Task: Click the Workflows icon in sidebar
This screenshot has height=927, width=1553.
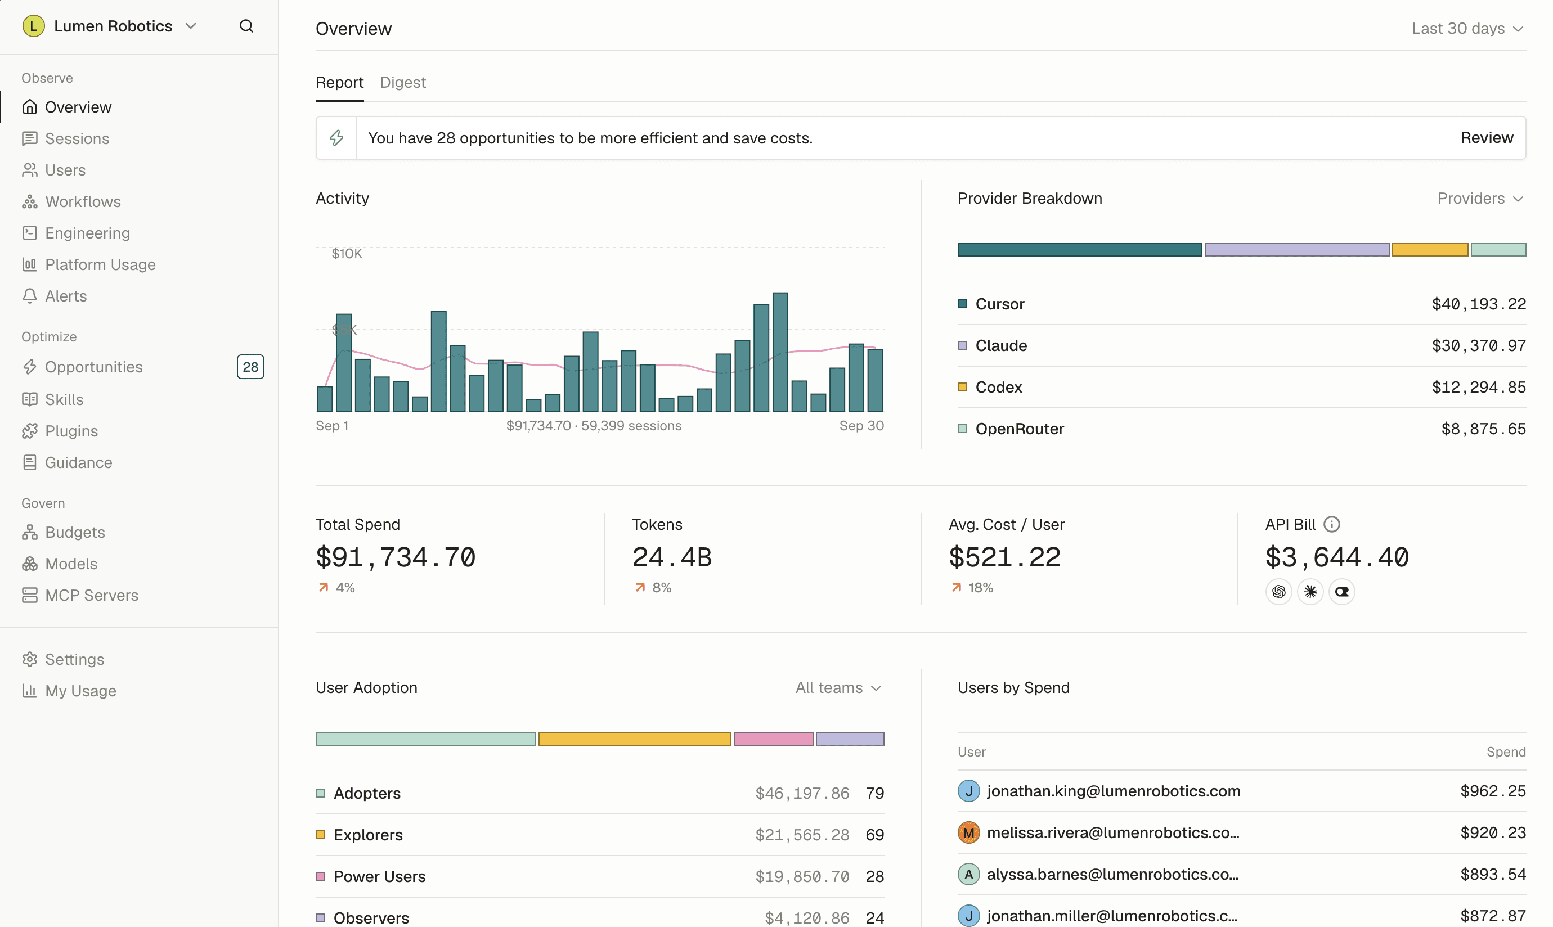Action: click(x=29, y=202)
